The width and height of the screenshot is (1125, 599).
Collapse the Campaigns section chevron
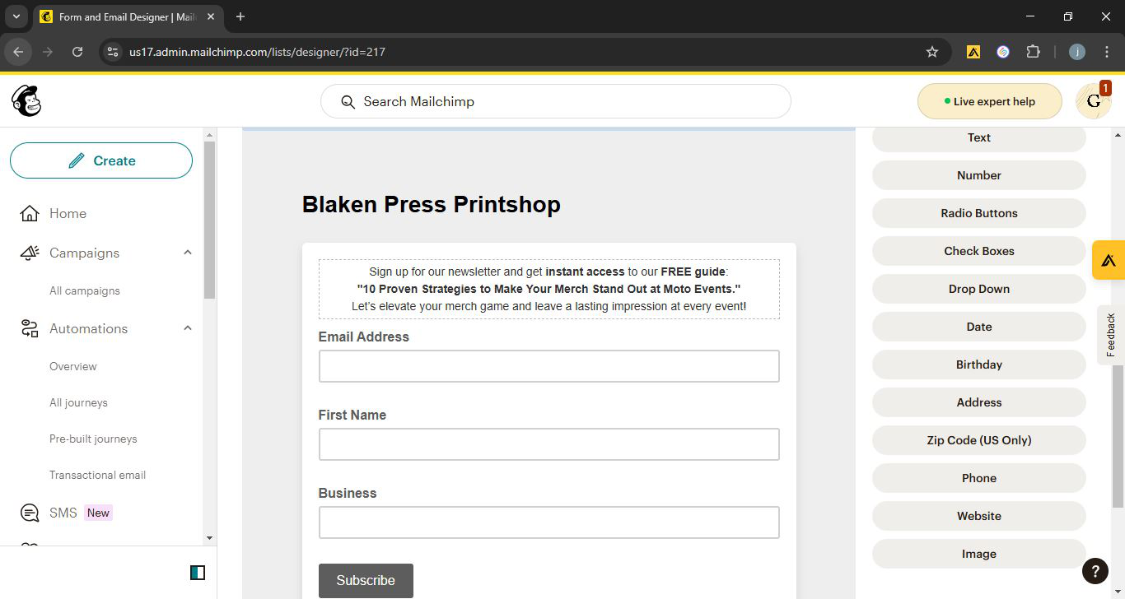[x=188, y=253]
